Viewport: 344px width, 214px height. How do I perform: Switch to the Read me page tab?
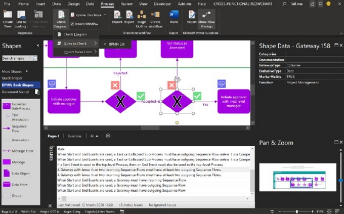[x=74, y=136]
